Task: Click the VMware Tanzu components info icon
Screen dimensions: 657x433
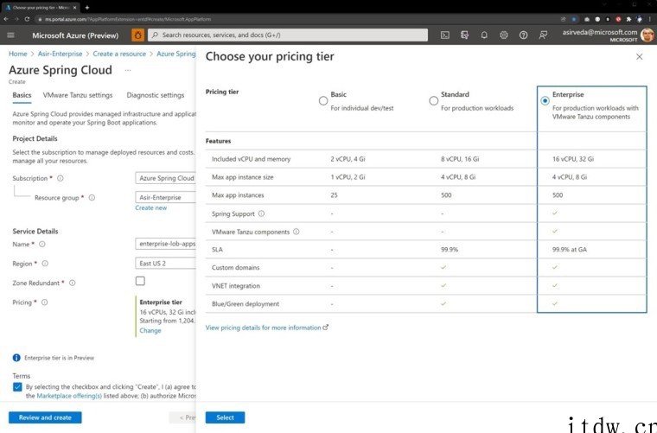Action: click(297, 231)
